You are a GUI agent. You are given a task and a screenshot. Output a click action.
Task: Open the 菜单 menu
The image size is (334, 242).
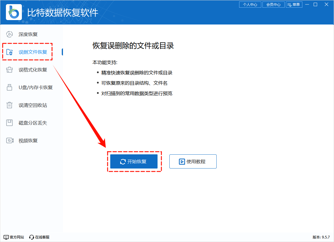(x=294, y=5)
